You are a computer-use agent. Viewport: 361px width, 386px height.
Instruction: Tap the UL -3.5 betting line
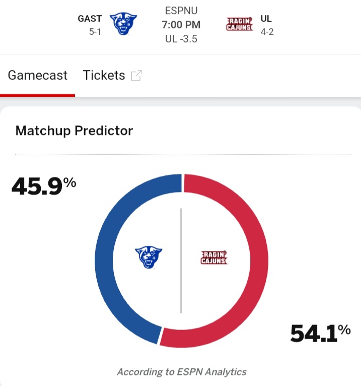(x=181, y=38)
